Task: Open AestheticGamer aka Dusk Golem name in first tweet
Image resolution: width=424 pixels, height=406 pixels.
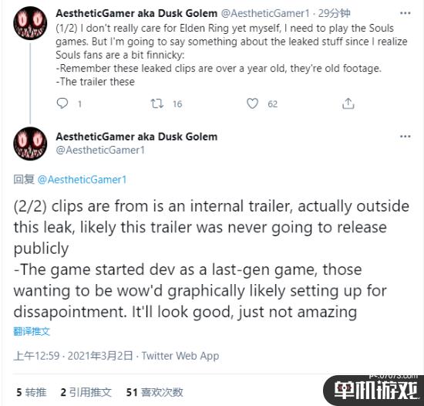Action: (136, 13)
